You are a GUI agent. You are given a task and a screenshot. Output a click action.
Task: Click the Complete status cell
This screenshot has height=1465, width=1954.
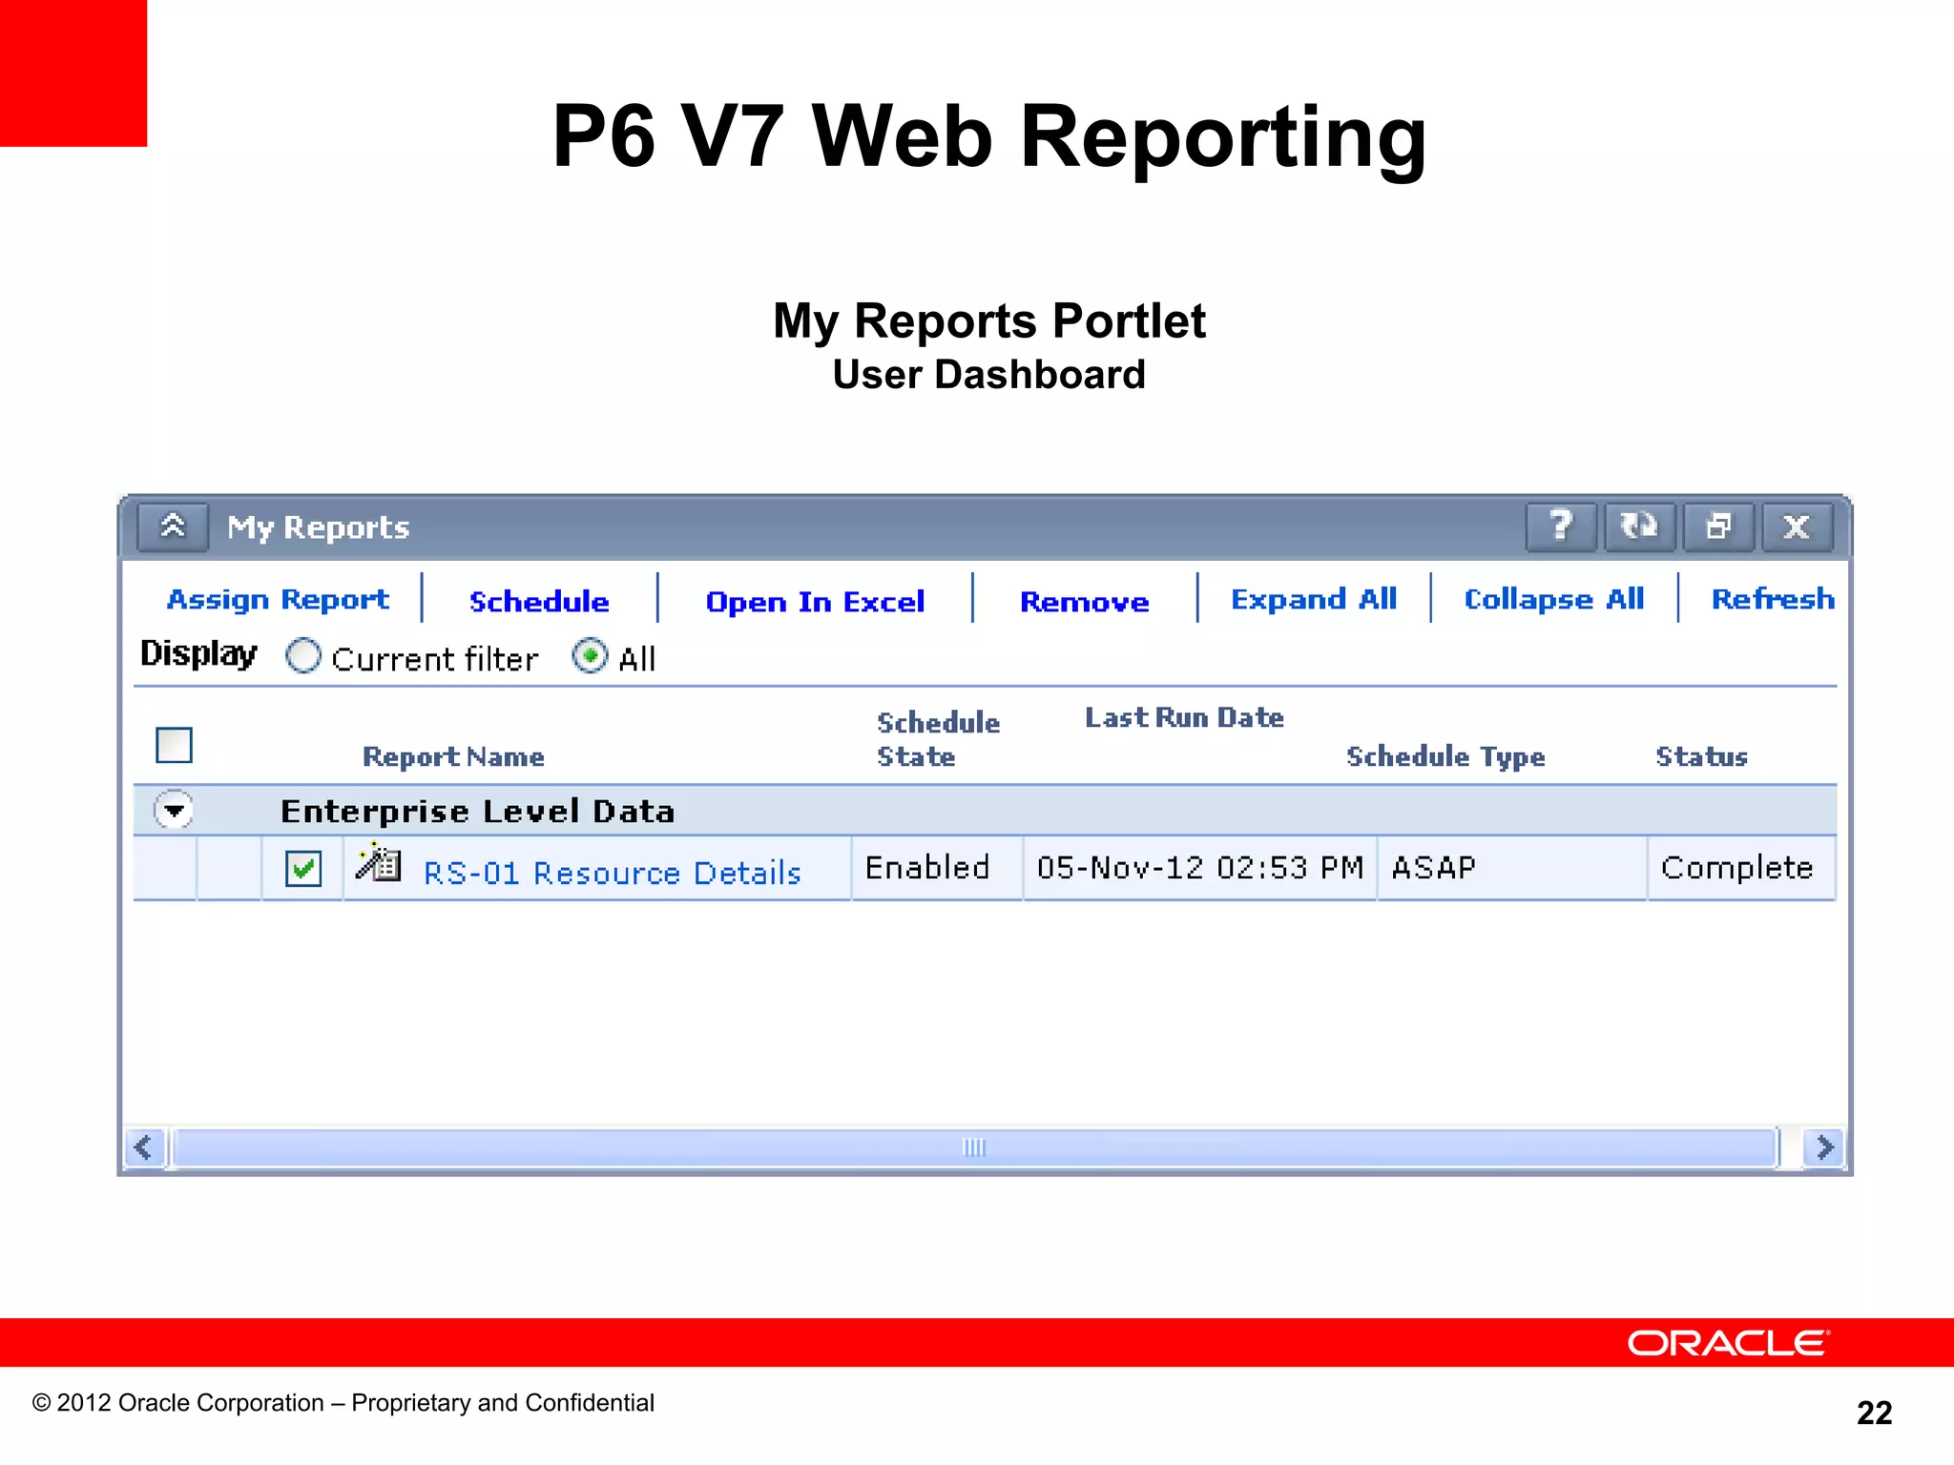pos(1742,868)
